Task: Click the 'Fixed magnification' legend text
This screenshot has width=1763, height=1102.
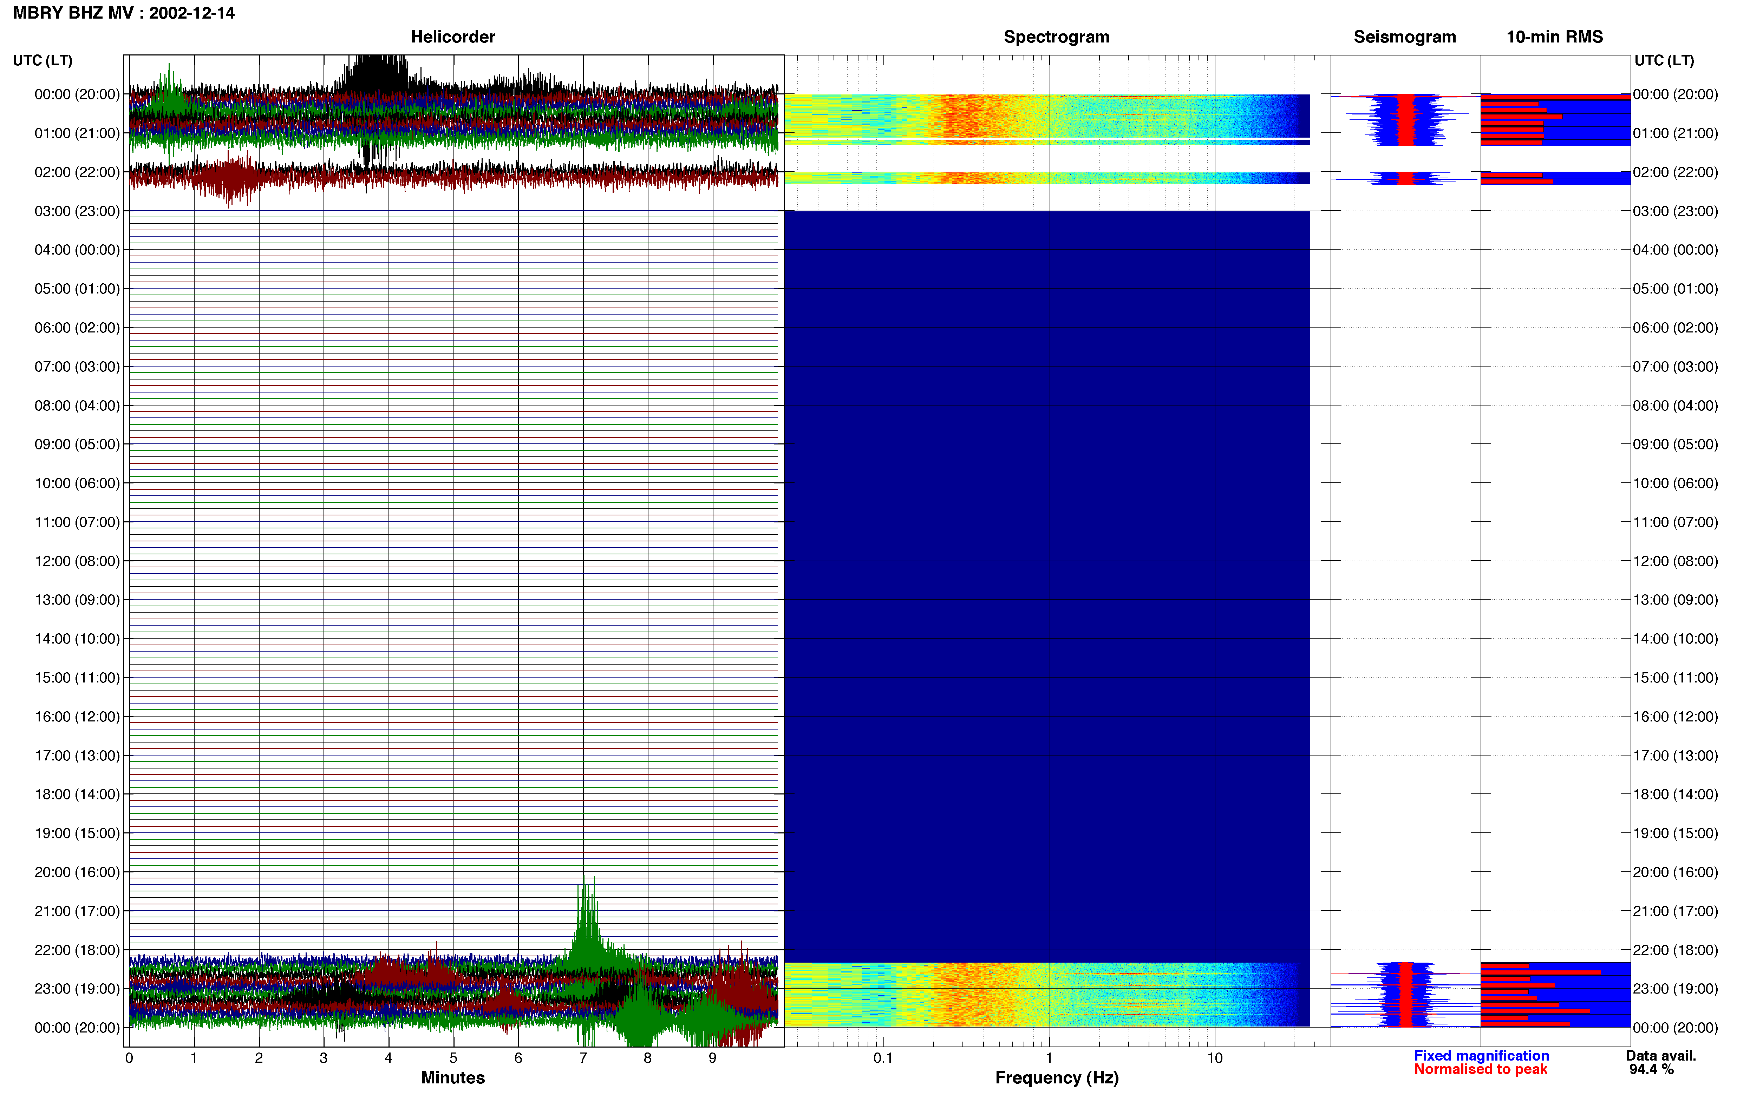Action: [x=1481, y=1055]
